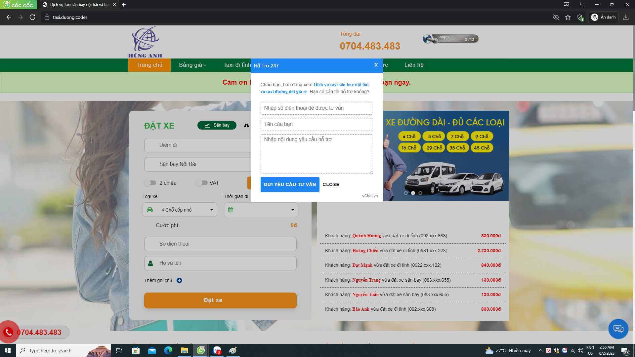This screenshot has width=635, height=357.
Task: Enable the VAT switch
Action: 201,183
